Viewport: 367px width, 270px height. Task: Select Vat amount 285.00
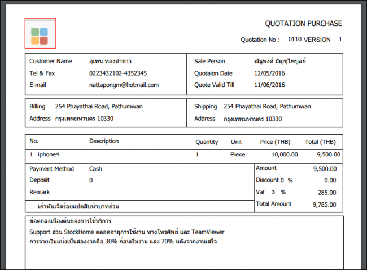click(327, 193)
